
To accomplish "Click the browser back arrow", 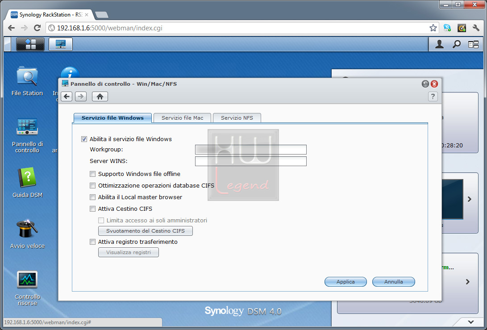I will point(12,28).
